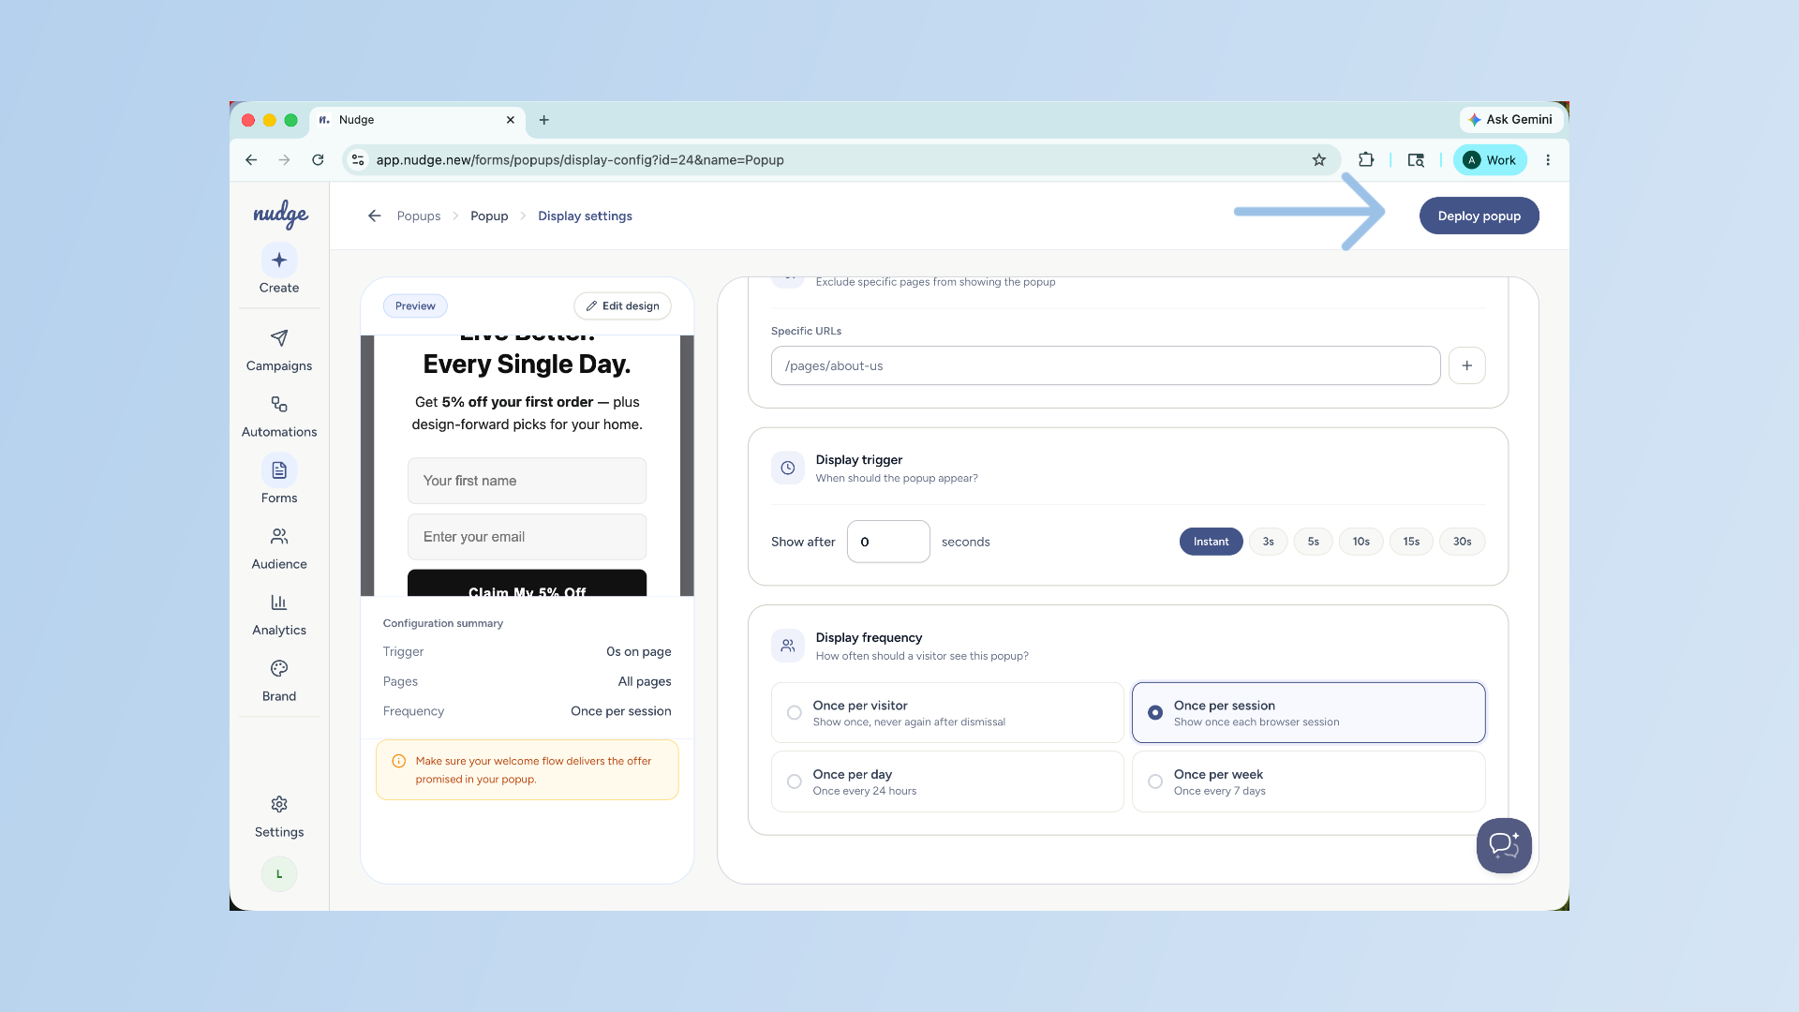This screenshot has height=1012, width=1799.
Task: Choose the 10s trigger preset
Action: [x=1361, y=542]
